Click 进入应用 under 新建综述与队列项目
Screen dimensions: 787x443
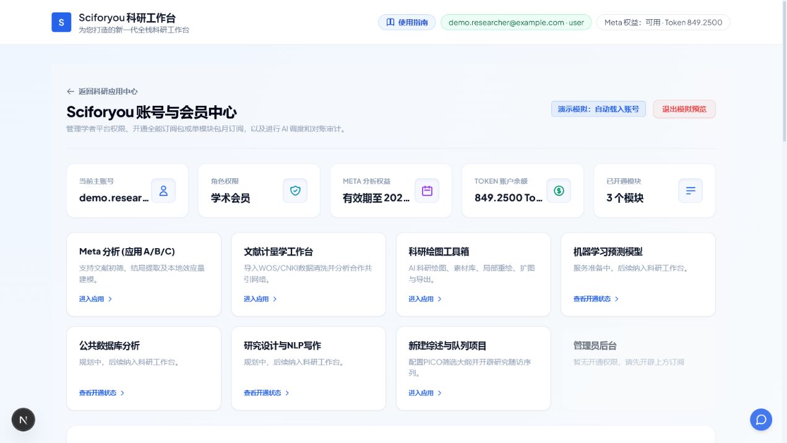click(421, 393)
